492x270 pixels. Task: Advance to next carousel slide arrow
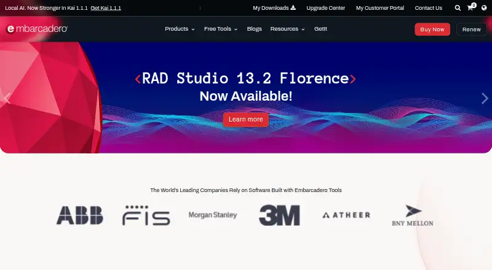485,98
